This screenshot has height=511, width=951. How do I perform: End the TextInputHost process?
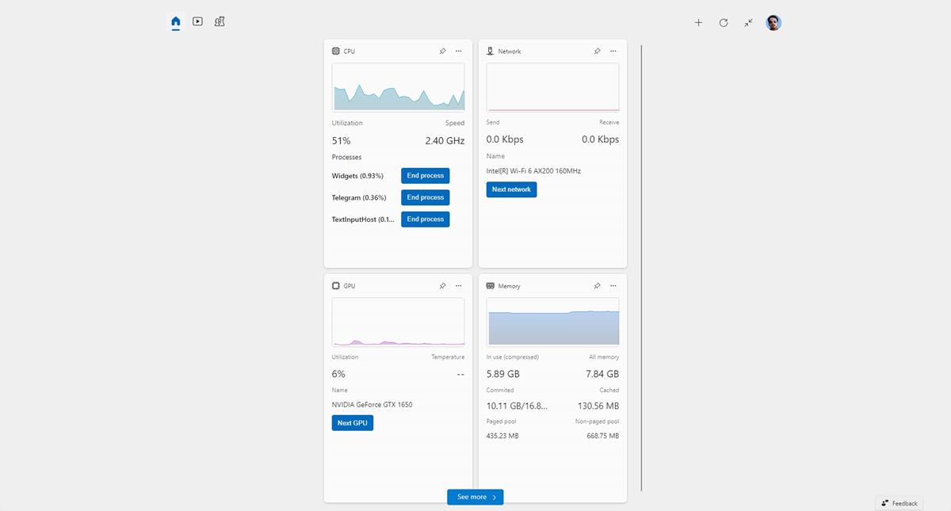click(426, 219)
